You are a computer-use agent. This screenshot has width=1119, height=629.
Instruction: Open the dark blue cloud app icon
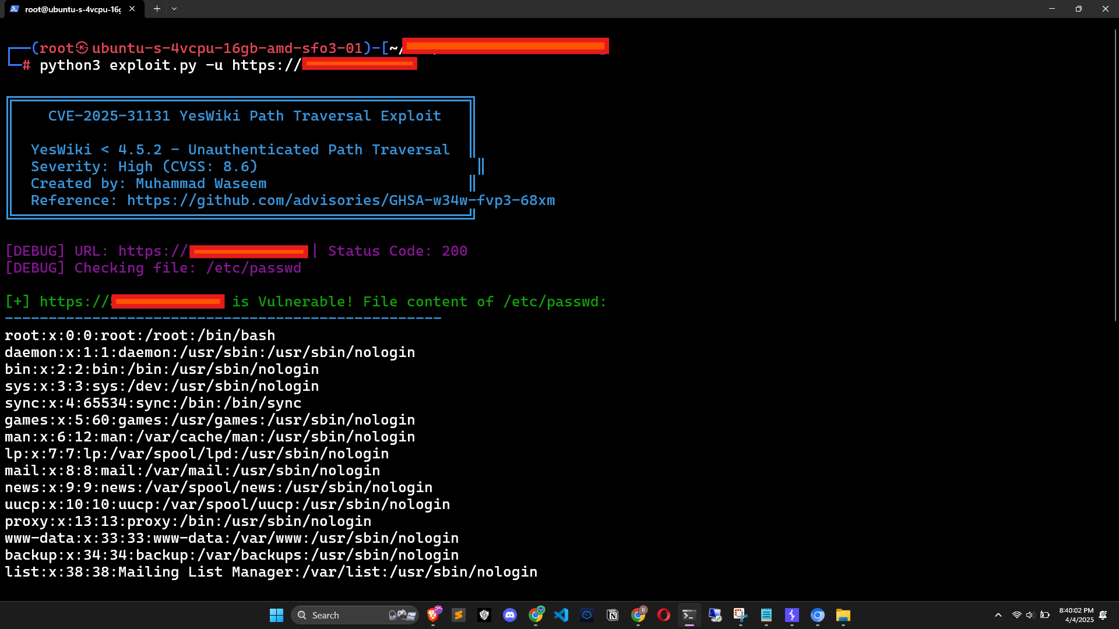coord(587,615)
